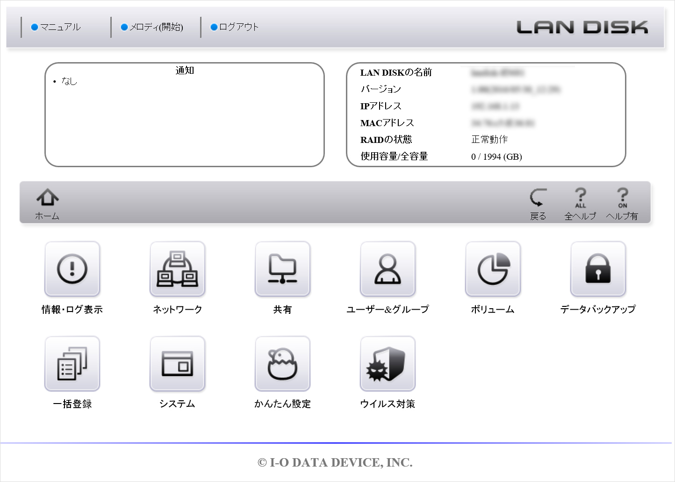Click the 使用容量/全容量 label

pyautogui.click(x=394, y=156)
